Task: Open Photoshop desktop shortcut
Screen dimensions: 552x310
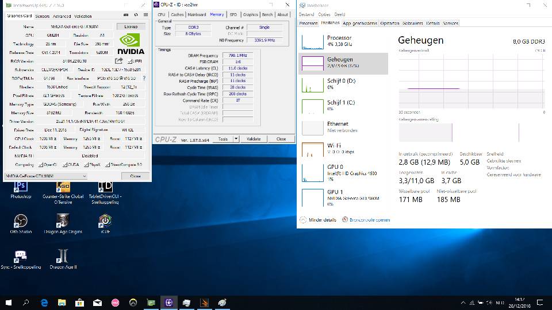Action: pyautogui.click(x=21, y=190)
